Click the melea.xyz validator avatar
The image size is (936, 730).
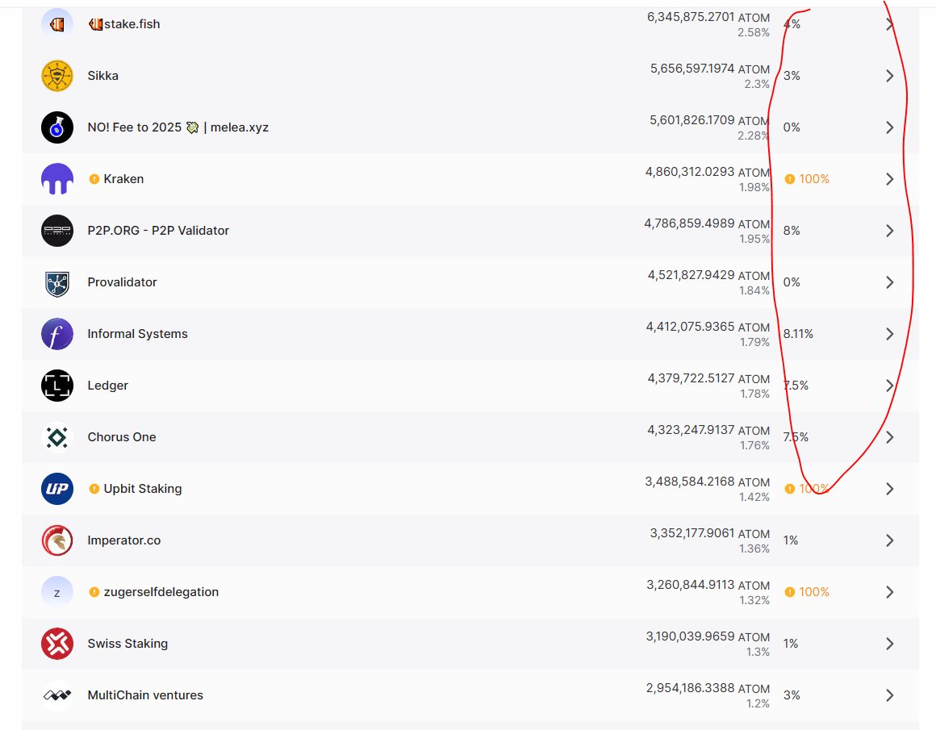tap(57, 127)
